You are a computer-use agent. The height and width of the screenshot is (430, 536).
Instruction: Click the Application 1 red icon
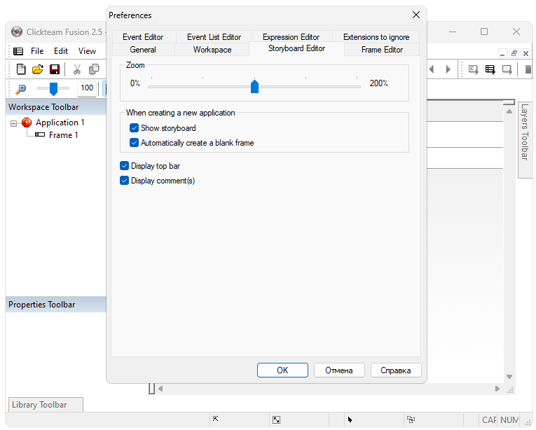pos(27,123)
